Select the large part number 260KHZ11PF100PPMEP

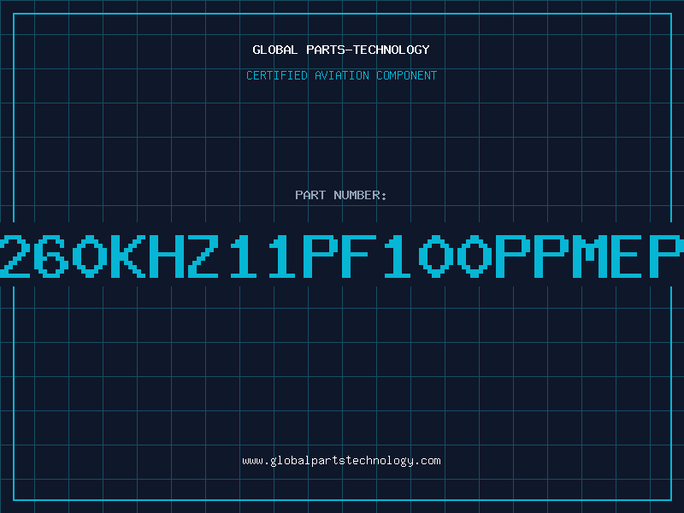(342, 256)
